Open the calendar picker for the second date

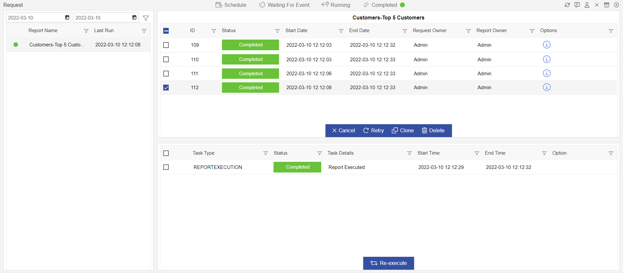click(134, 18)
